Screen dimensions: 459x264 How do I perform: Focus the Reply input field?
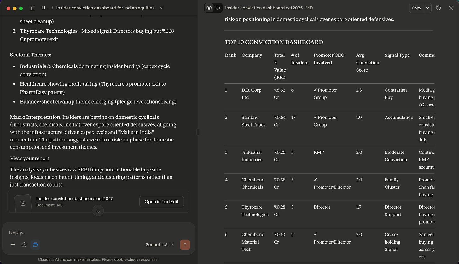(x=98, y=232)
